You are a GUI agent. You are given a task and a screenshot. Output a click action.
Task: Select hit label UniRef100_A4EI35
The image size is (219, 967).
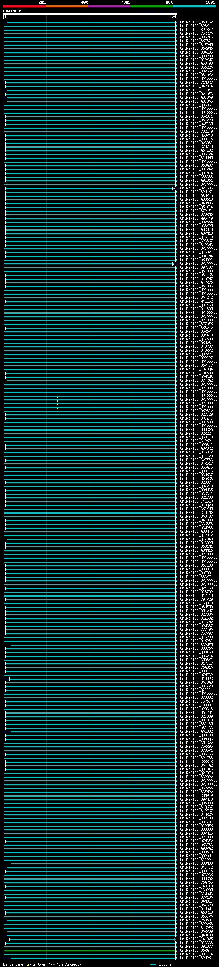pyautogui.click(x=196, y=124)
